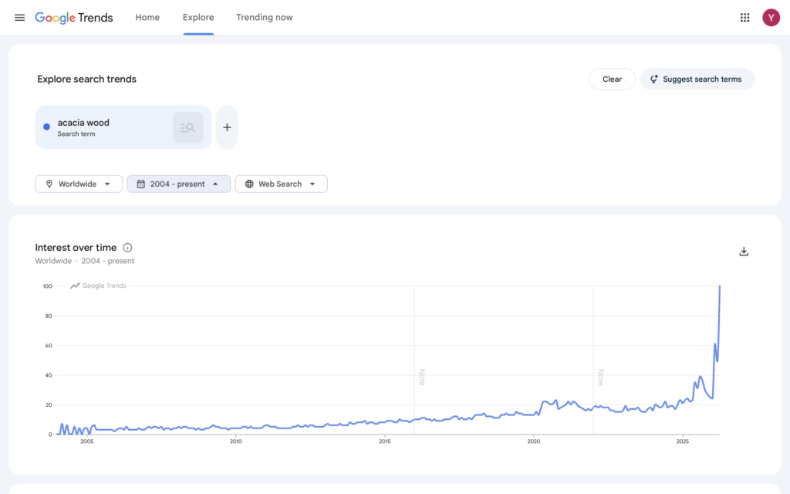This screenshot has width=790, height=494.
Task: Expand the Web Search type dropdown
Action: 281,184
